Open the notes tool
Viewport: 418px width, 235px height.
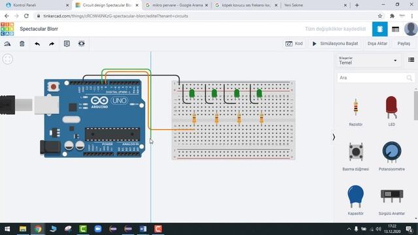click(x=67, y=44)
